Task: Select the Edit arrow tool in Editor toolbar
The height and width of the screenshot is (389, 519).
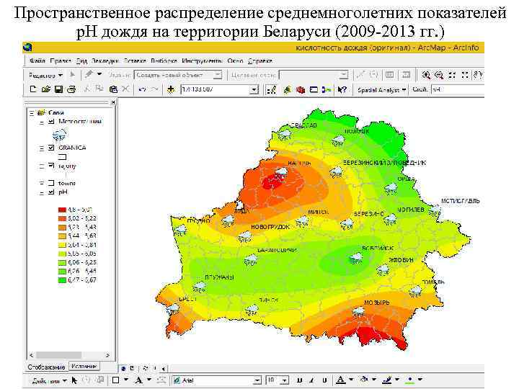Action: [72, 75]
